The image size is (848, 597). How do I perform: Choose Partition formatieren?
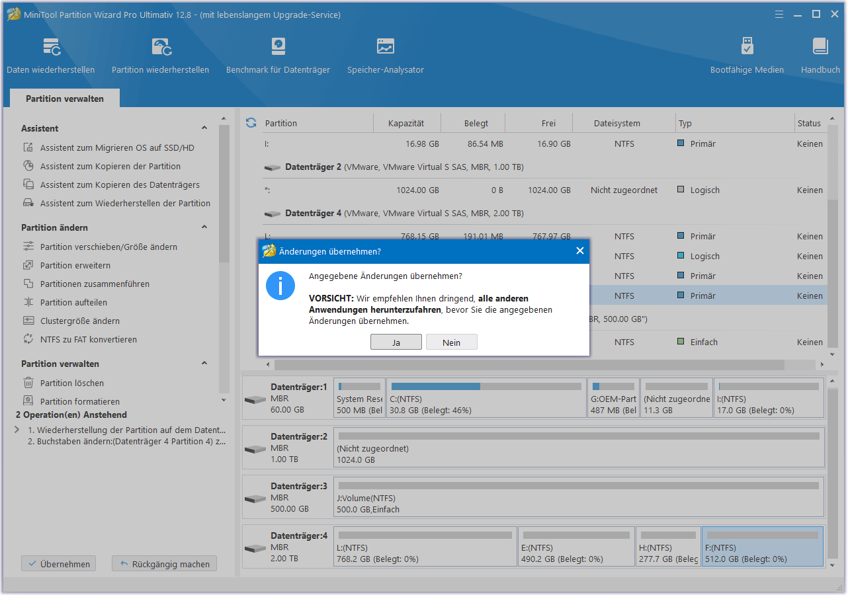pos(79,402)
